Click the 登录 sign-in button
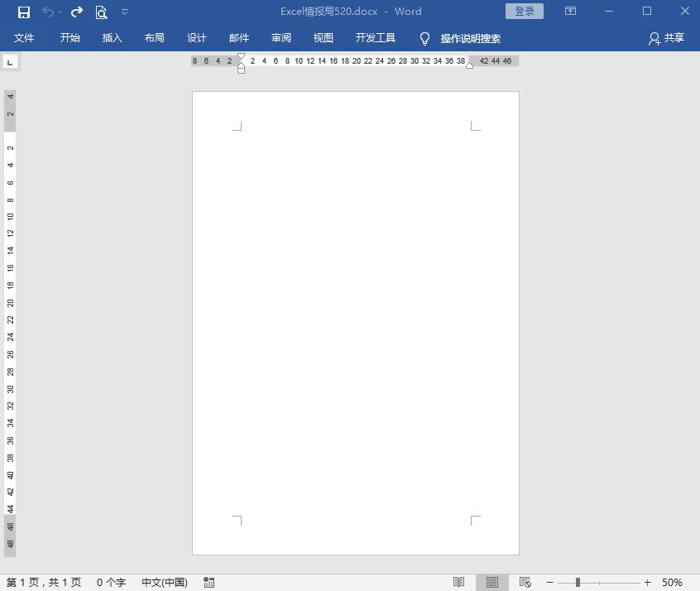This screenshot has height=591, width=700. (x=525, y=12)
